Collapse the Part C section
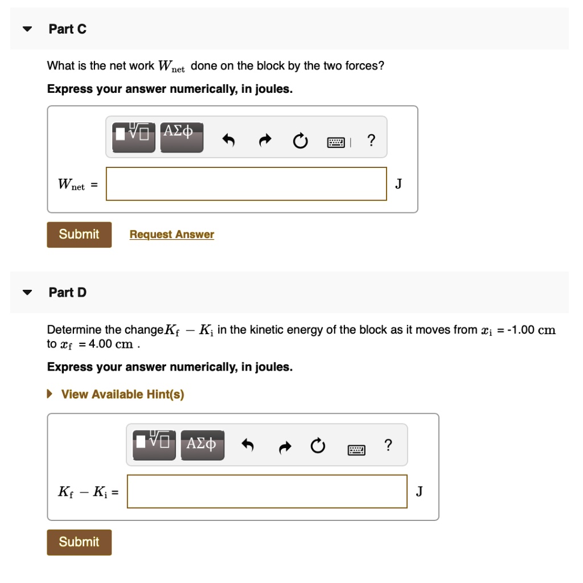 pos(27,29)
